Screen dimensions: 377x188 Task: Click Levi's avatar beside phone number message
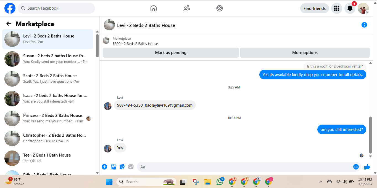pyautogui.click(x=108, y=106)
